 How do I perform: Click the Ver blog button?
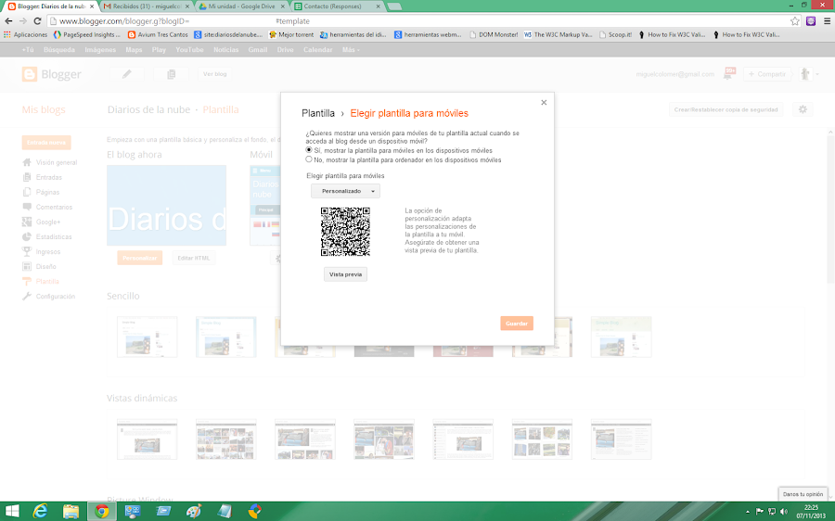point(214,74)
